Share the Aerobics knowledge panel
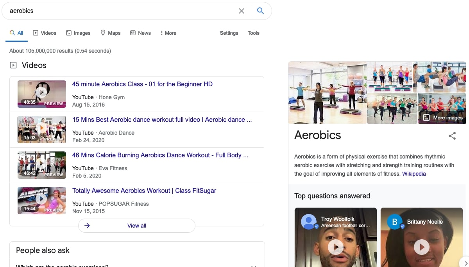The width and height of the screenshot is (469, 267). [452, 136]
